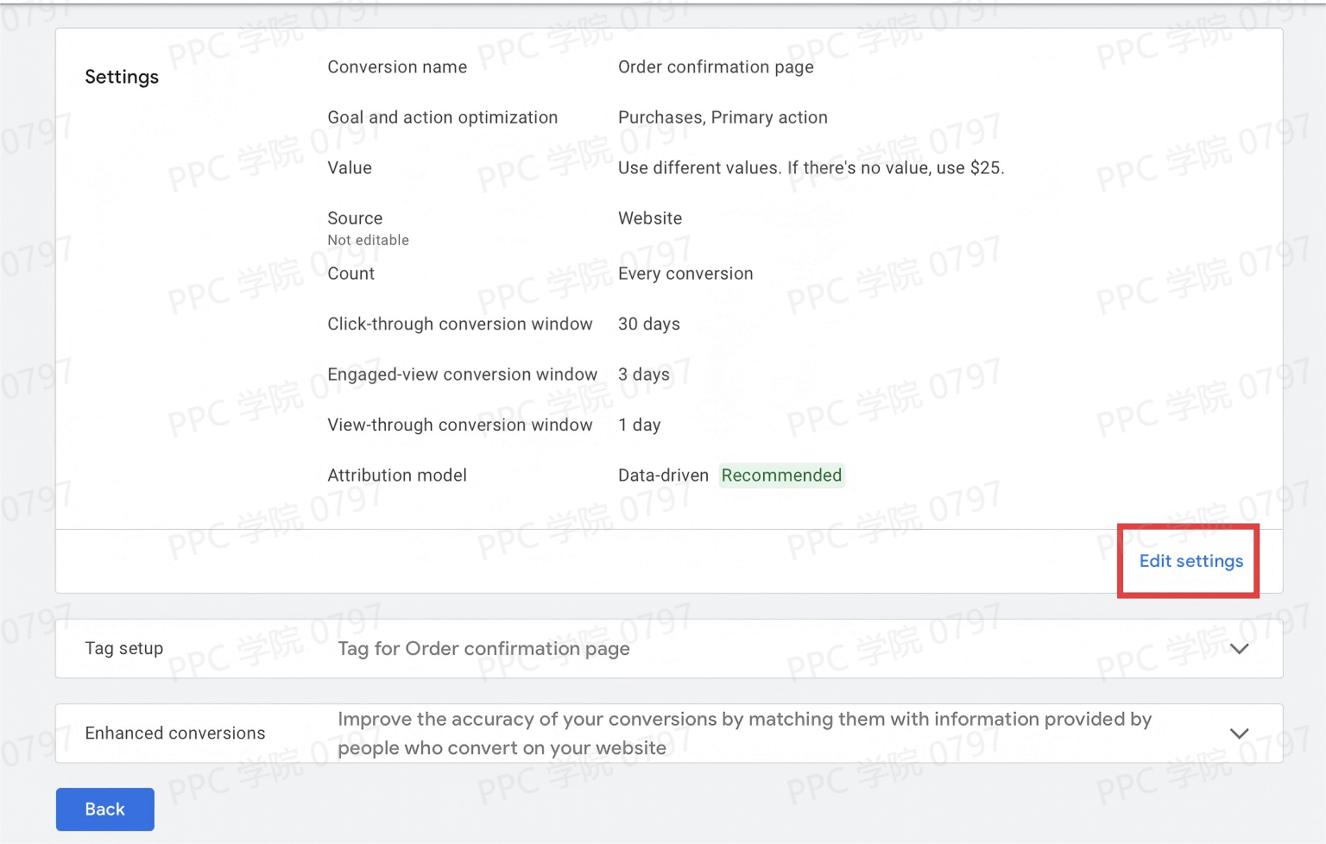Image resolution: width=1326 pixels, height=844 pixels.
Task: Click the 30 days click-through window value
Action: [648, 324]
